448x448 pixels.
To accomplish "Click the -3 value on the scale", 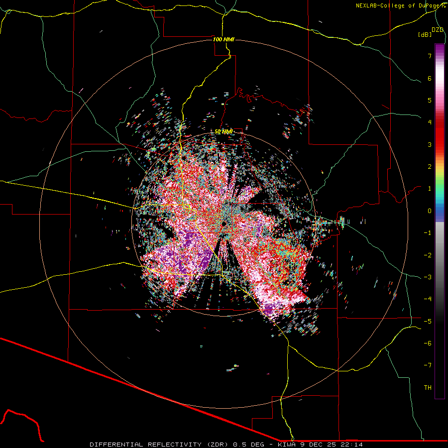I will (x=428, y=277).
